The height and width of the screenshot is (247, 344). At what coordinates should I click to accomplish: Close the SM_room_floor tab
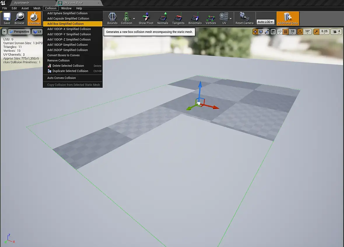(99, 3)
